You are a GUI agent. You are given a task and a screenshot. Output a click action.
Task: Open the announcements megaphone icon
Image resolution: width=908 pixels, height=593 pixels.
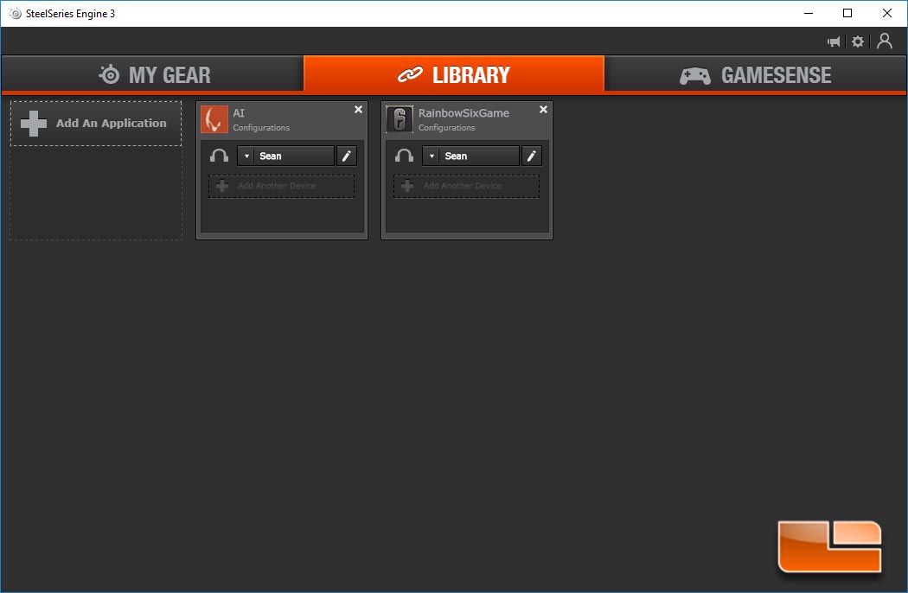(834, 41)
